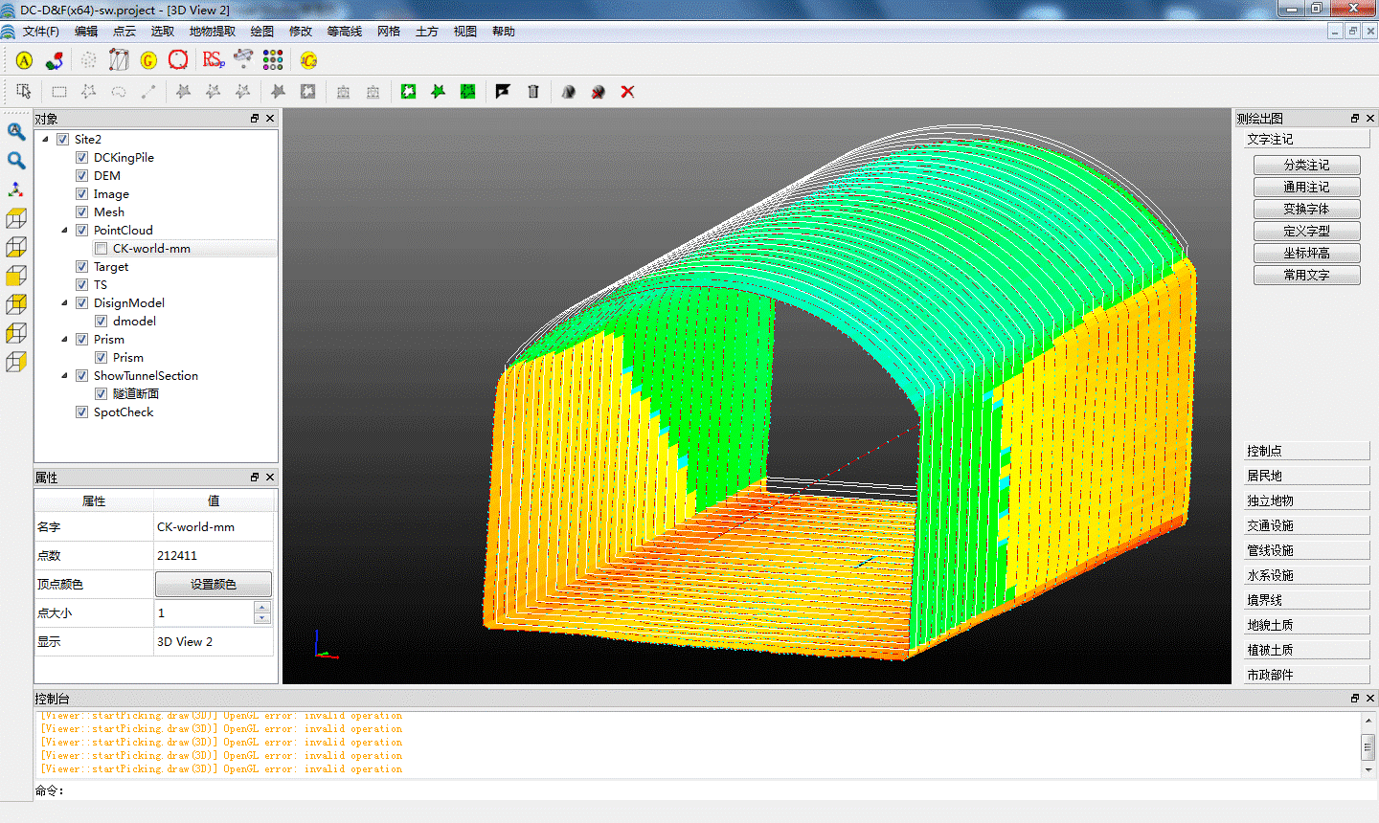
Task: Uncheck the DEM layer checkbox
Action: coord(81,176)
